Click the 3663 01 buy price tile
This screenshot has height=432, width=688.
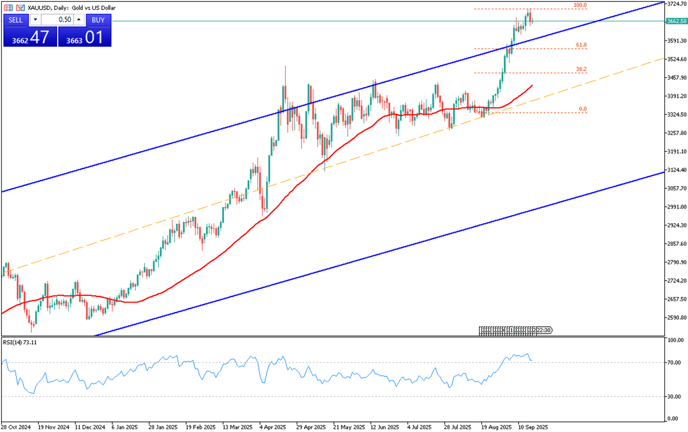(x=84, y=37)
